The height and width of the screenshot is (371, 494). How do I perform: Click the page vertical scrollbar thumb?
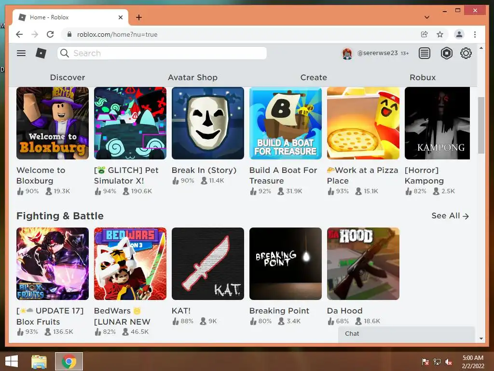[x=481, y=126]
